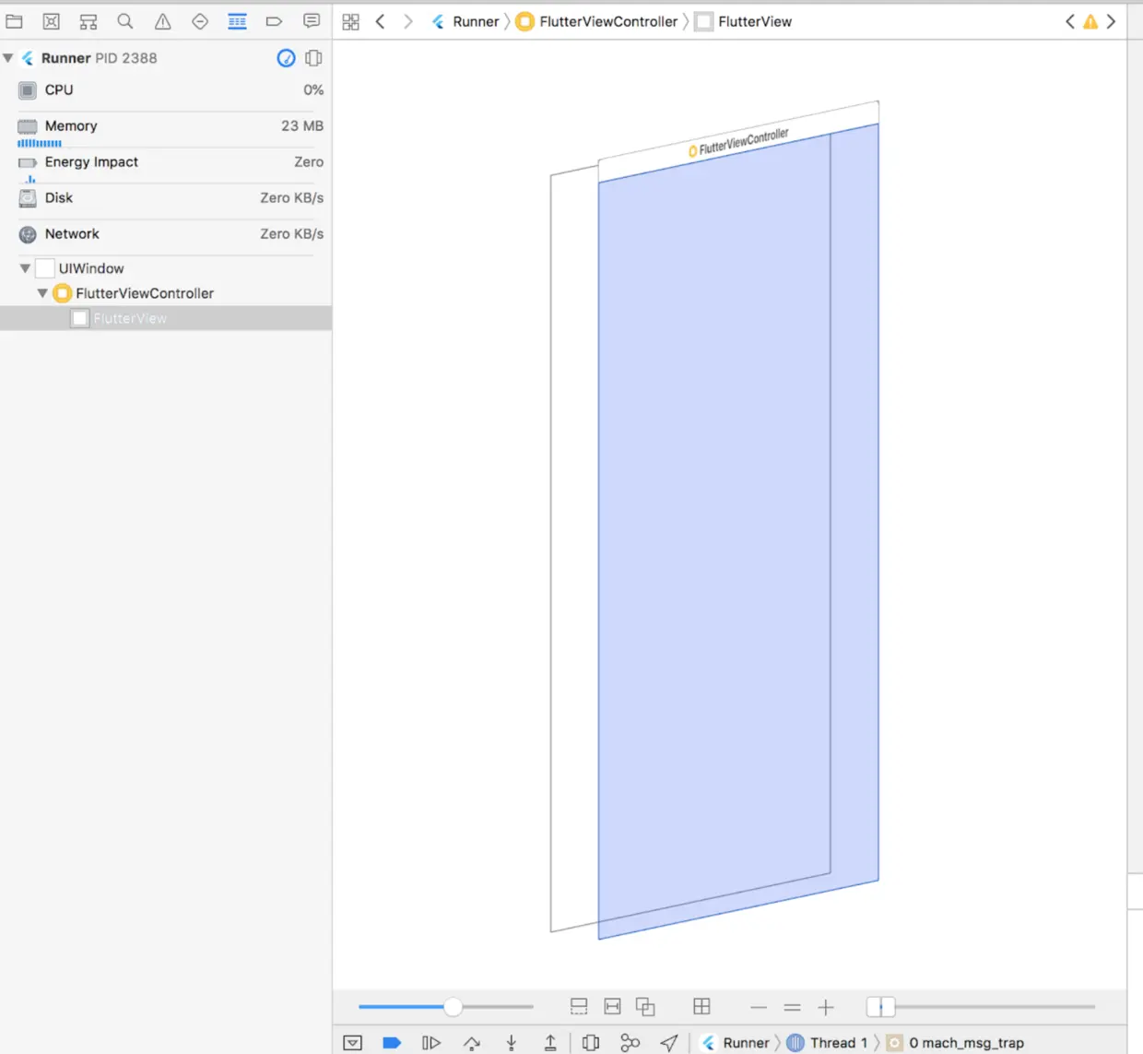Open the Breakpoint navigator icon
1143x1054 pixels.
click(x=274, y=21)
